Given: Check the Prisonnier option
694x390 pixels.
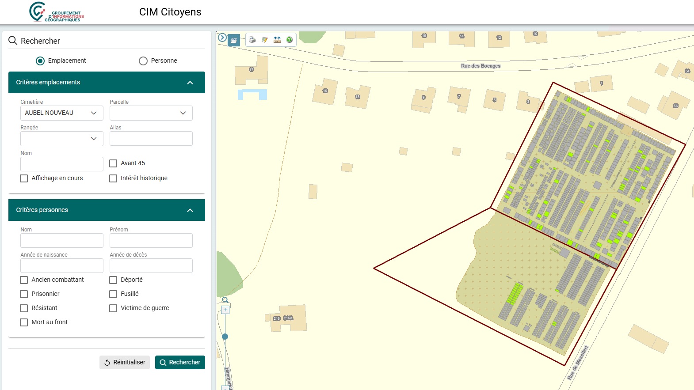Looking at the screenshot, I should pos(24,294).
